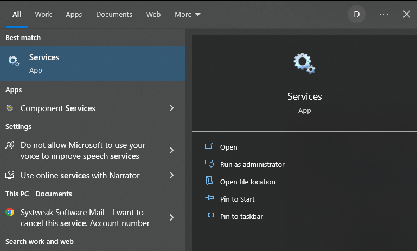The width and height of the screenshot is (417, 251).
Task: Select the Services best match result
Action: pyautogui.click(x=93, y=63)
